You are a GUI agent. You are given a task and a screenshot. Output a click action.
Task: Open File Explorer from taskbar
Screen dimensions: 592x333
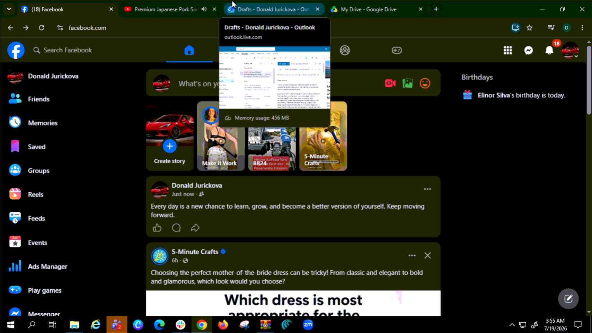click(74, 325)
